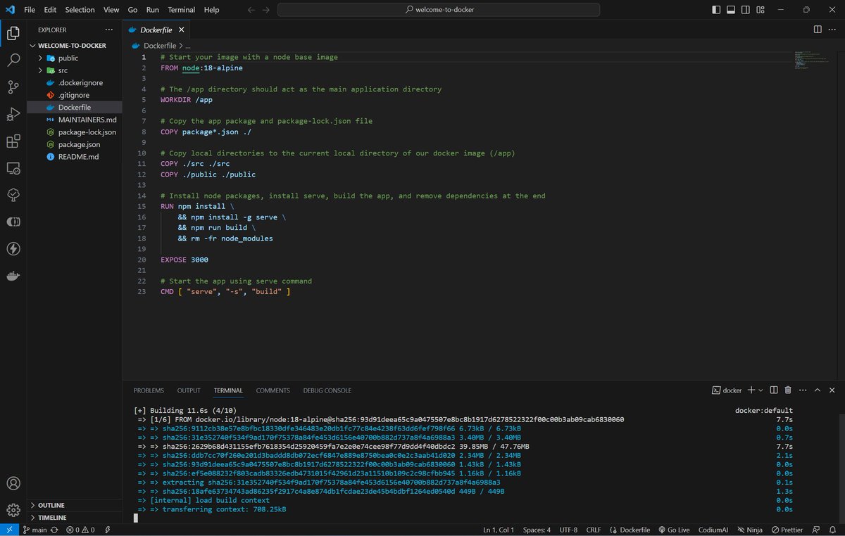Image resolution: width=845 pixels, height=536 pixels.
Task: Toggle the panel layout button
Action: pyautogui.click(x=731, y=10)
